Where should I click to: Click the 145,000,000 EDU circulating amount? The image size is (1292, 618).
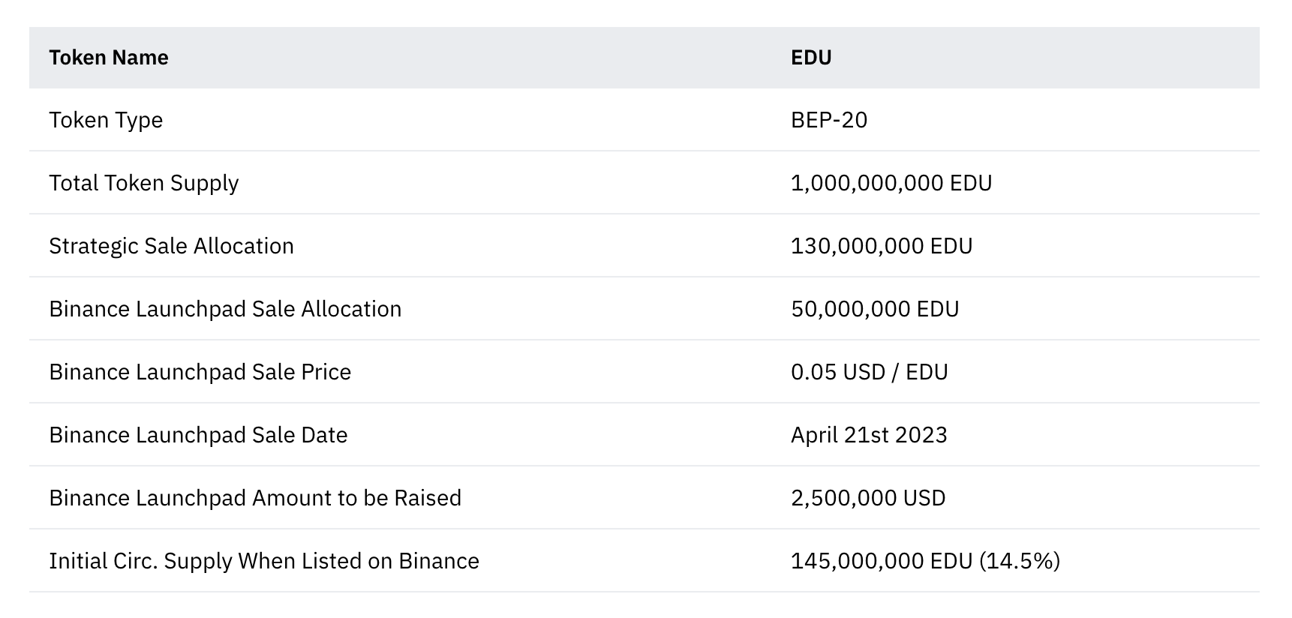tap(882, 561)
